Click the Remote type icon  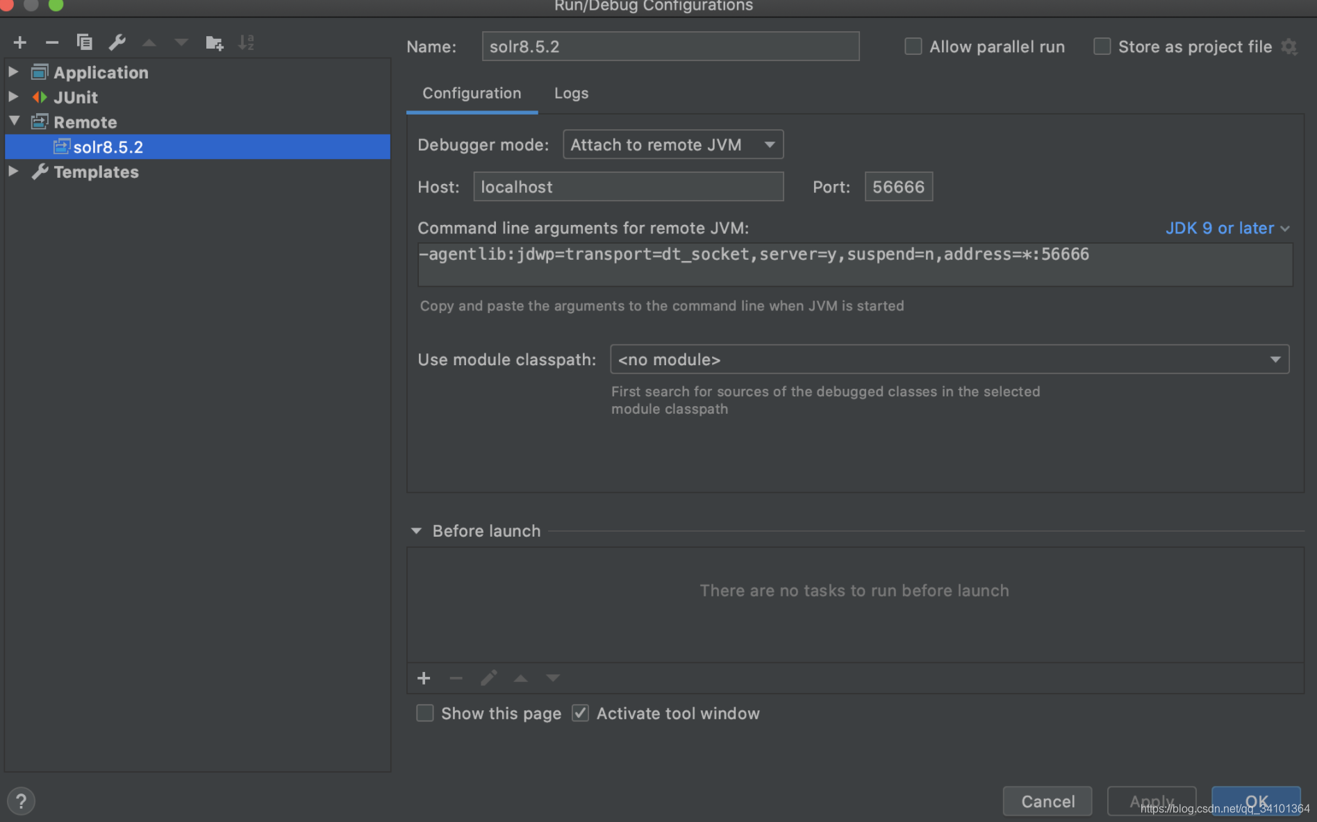click(40, 122)
